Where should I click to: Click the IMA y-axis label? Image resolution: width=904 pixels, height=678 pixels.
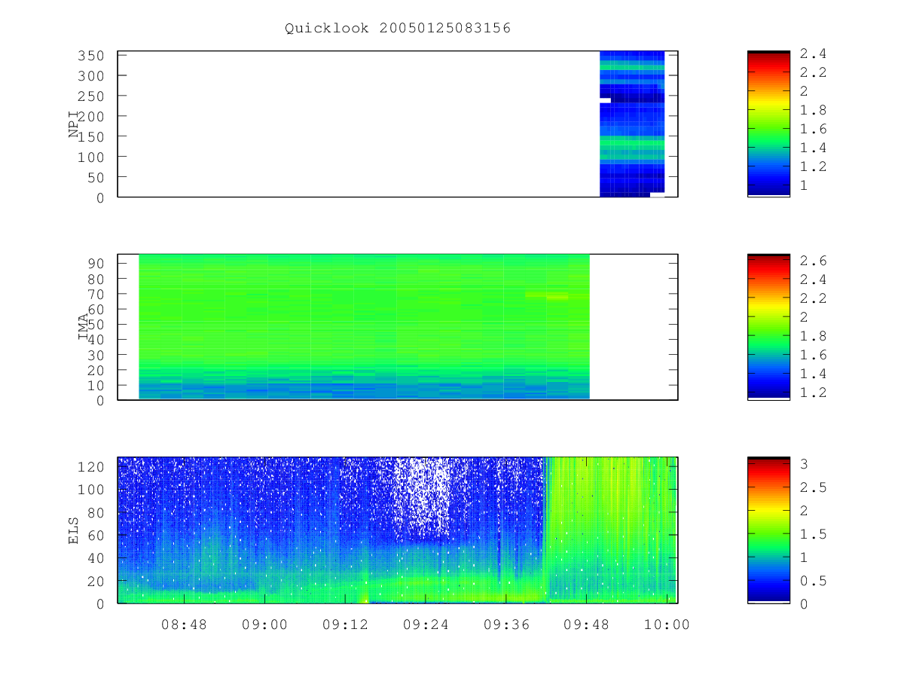pyautogui.click(x=84, y=327)
